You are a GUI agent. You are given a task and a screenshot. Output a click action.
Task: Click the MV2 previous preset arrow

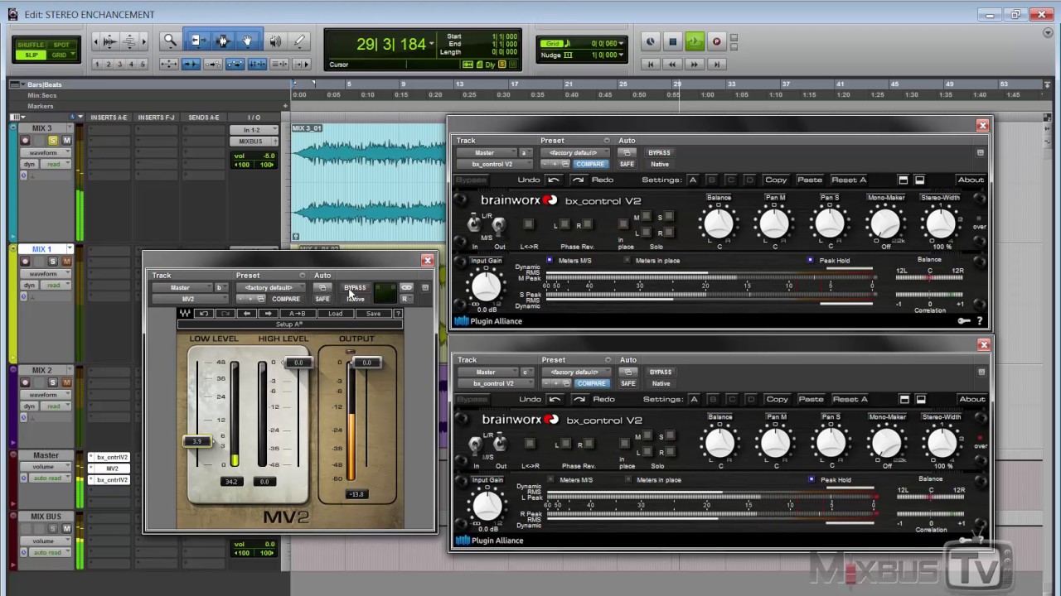pos(246,314)
